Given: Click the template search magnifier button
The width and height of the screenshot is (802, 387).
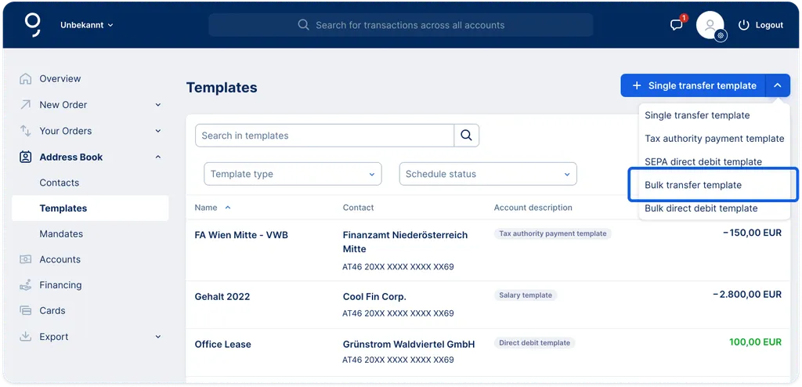Looking at the screenshot, I should point(466,136).
